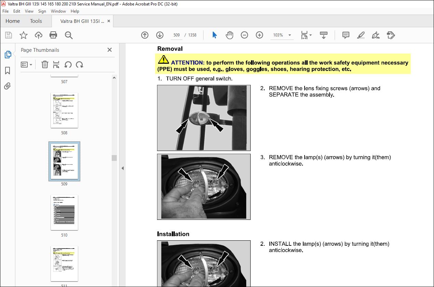Click the Page Thumbnails panel title
Screen dimensions: 434x287
pos(40,50)
